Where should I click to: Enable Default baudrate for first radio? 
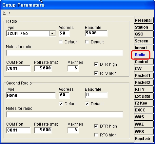pyautogui.click(x=87, y=42)
